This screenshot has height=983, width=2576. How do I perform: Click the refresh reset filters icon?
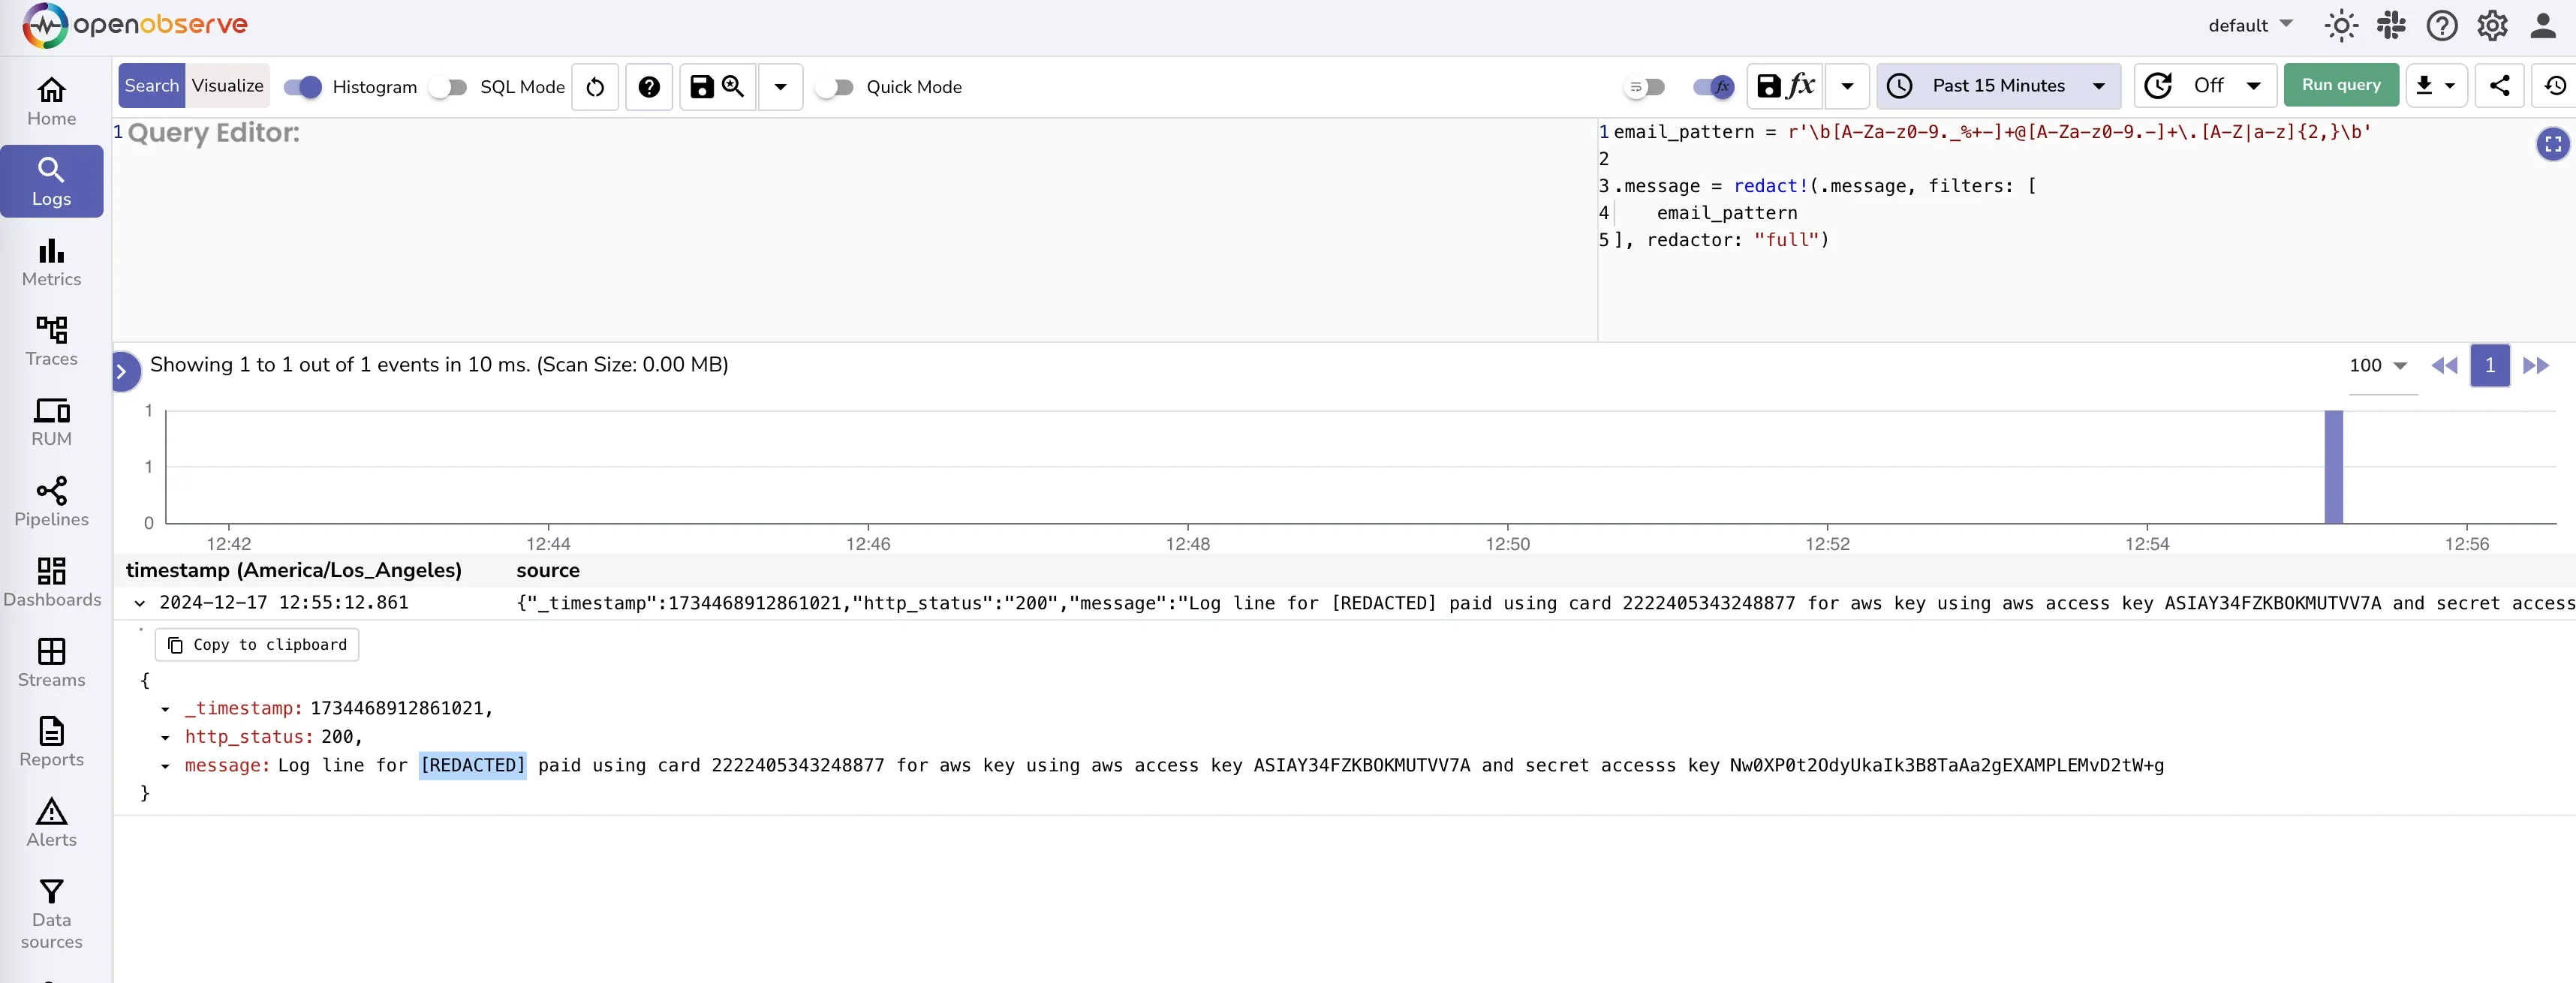point(595,87)
